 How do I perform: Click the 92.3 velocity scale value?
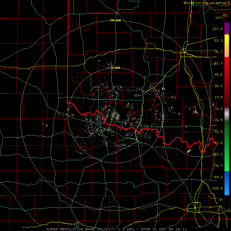[x=218, y=40]
